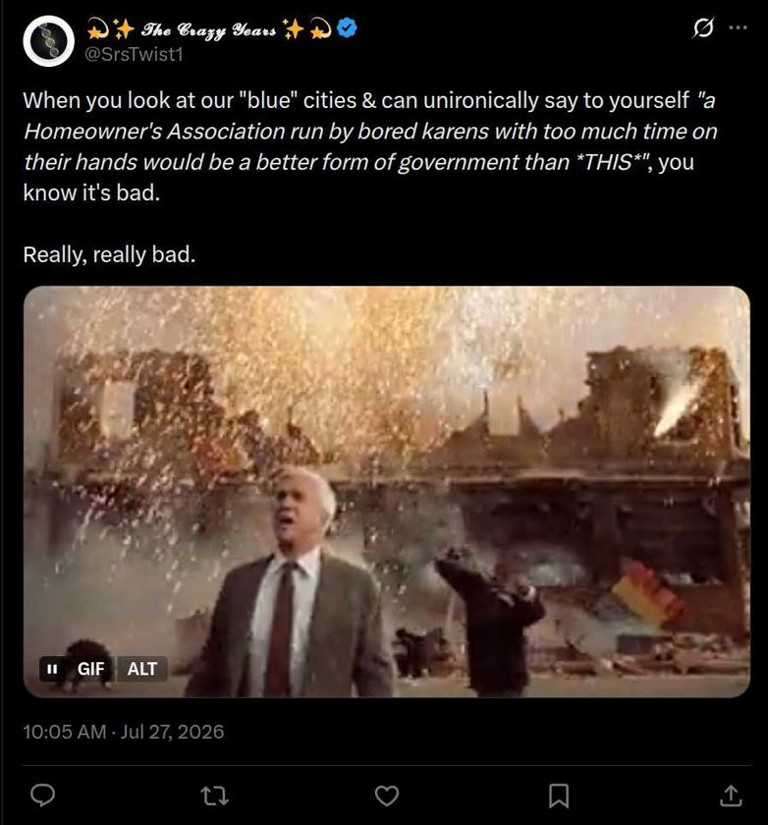Expand the explosion GIF media

click(387, 492)
